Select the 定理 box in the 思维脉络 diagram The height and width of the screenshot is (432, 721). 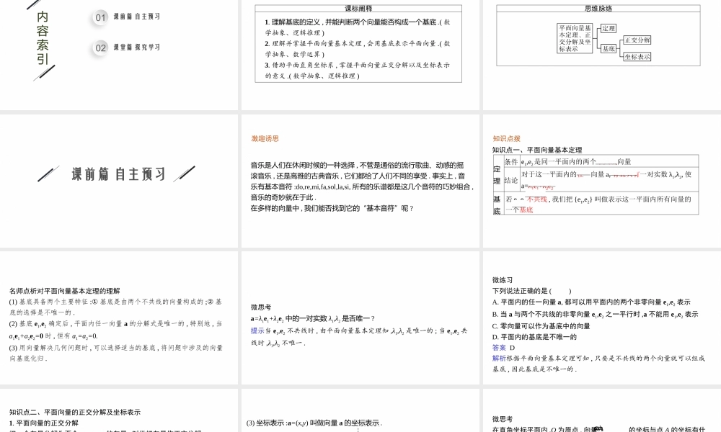tap(609, 29)
